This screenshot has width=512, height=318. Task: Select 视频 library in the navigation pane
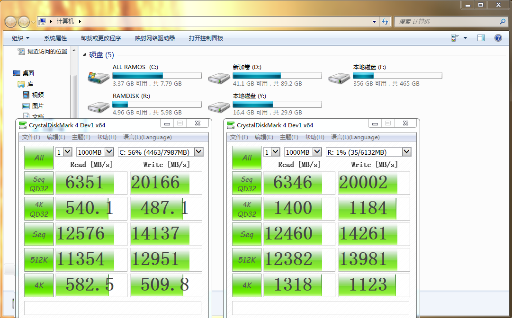point(33,95)
